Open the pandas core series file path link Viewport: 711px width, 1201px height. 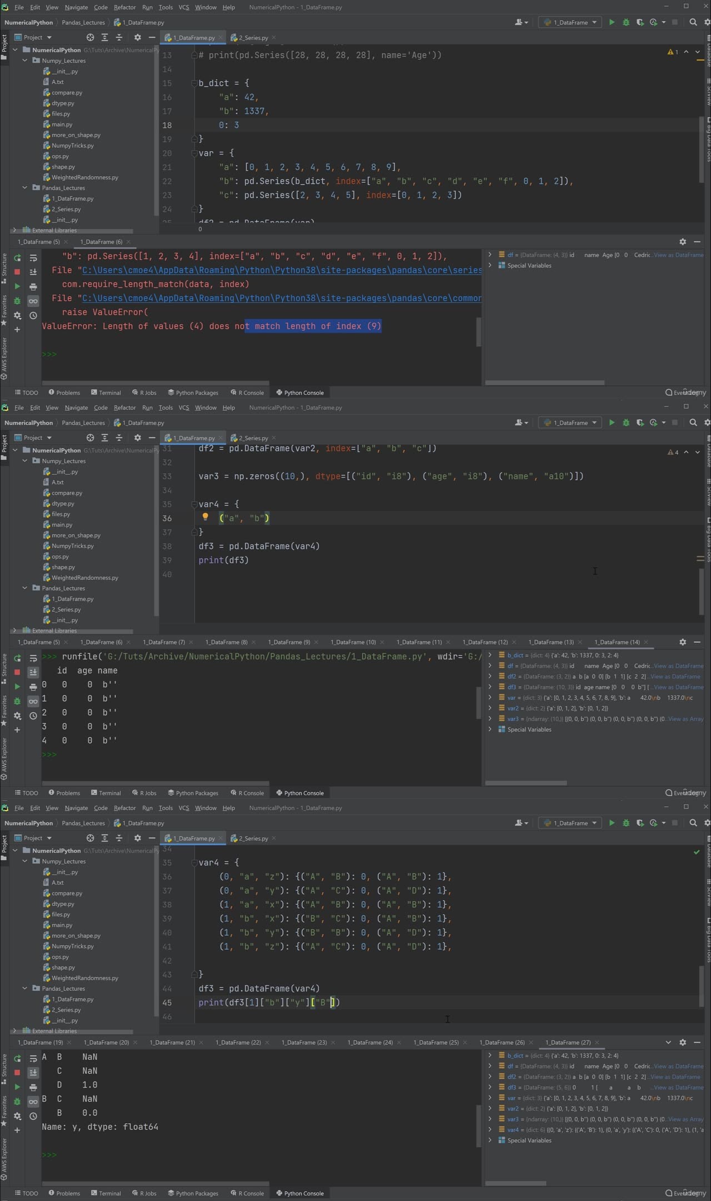coord(282,270)
